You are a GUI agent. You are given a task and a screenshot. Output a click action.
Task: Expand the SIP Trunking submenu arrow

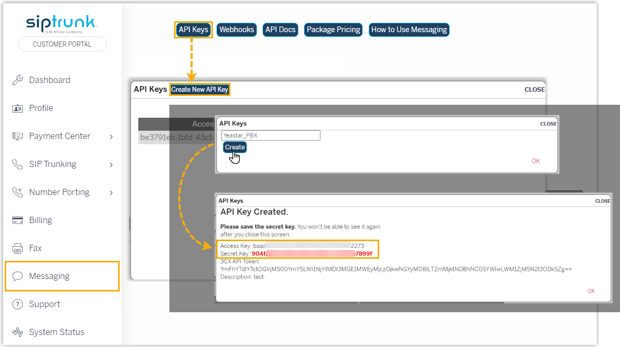pos(111,164)
